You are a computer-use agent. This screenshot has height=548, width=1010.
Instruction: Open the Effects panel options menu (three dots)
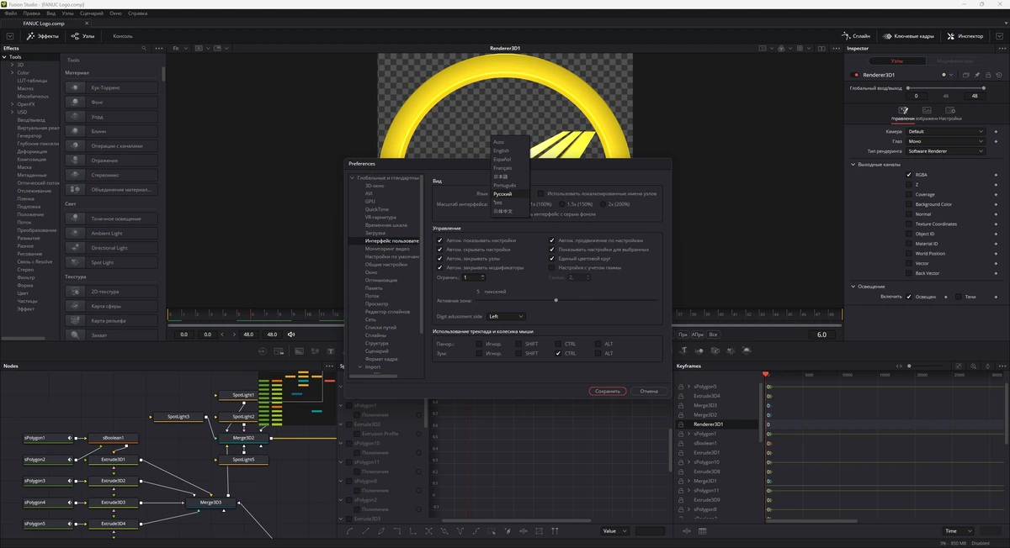[158, 48]
